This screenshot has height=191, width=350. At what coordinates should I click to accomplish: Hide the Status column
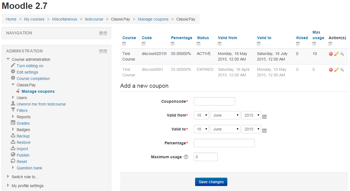(199, 44)
